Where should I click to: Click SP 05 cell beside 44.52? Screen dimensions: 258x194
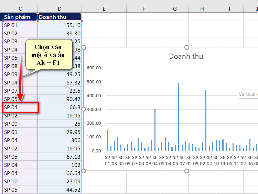pos(20,190)
